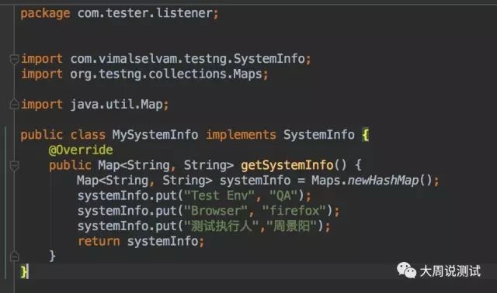
Task: Click the return systemInfo statement
Action: (141, 241)
